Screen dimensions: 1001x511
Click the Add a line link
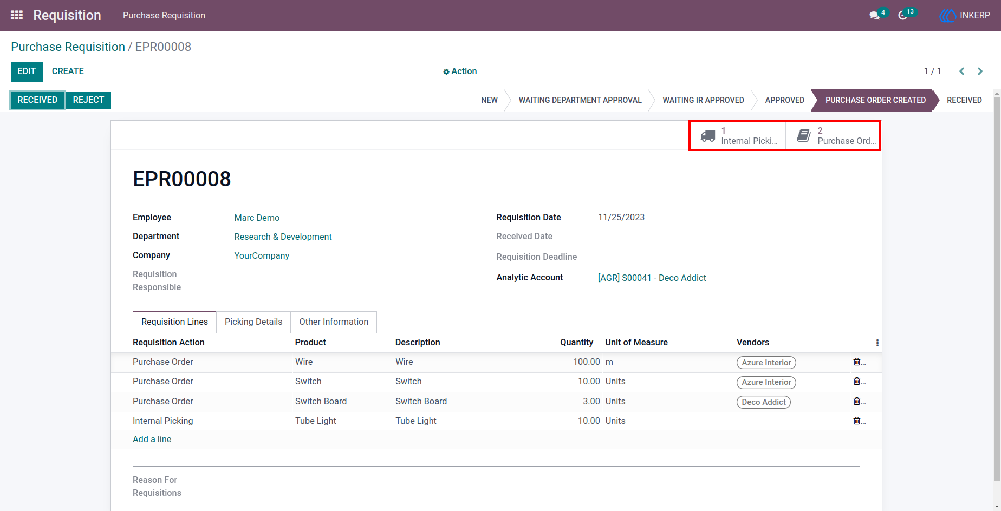(152, 440)
